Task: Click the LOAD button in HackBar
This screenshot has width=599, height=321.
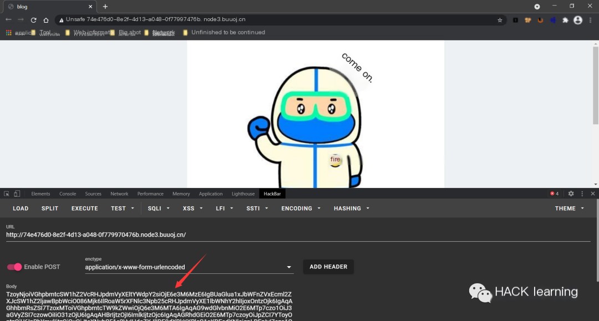Action: [x=21, y=208]
